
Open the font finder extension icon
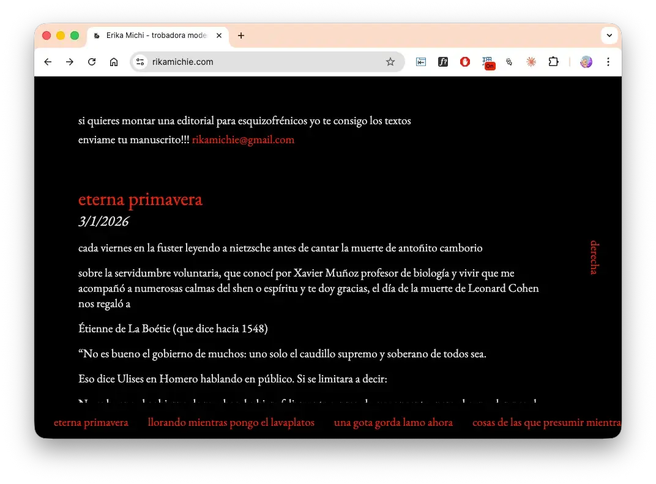(x=443, y=62)
